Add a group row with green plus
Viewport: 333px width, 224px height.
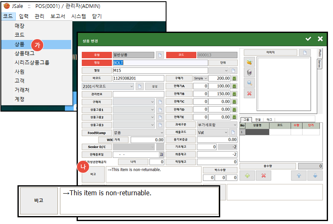click(247, 176)
